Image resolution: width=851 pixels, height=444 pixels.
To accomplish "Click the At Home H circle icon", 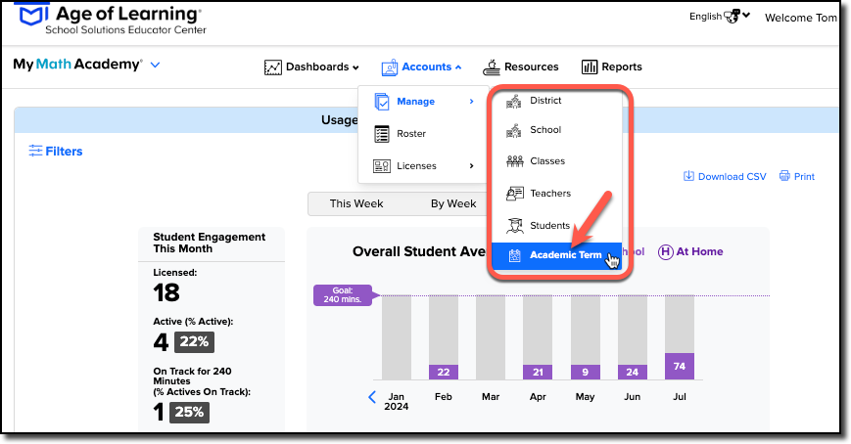I will (x=665, y=252).
